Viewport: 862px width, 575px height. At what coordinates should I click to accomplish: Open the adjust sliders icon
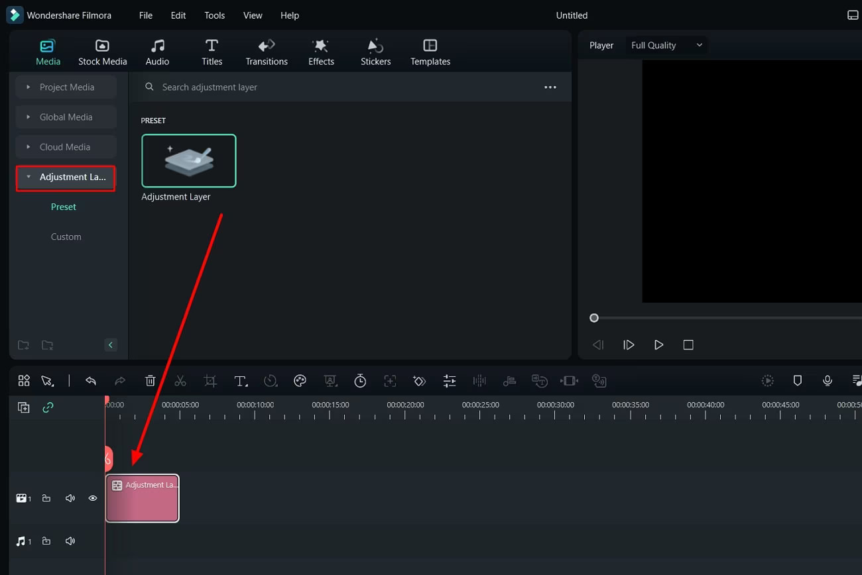click(x=450, y=380)
